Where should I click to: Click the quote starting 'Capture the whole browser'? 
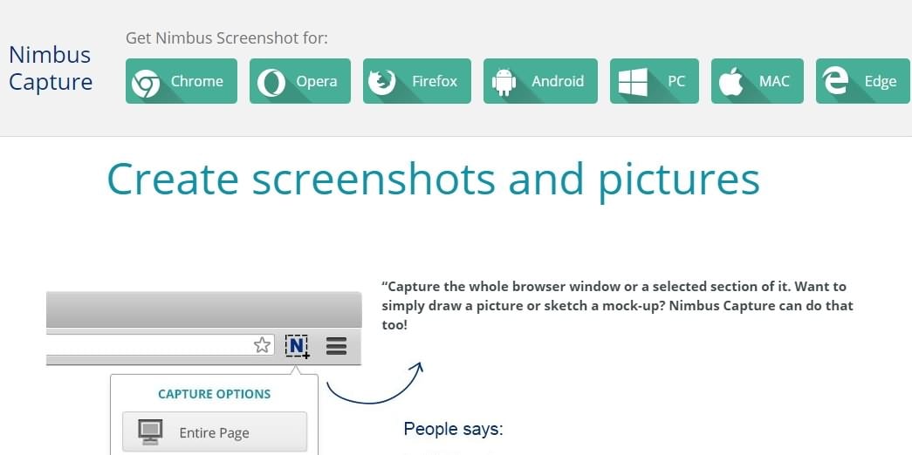point(618,306)
